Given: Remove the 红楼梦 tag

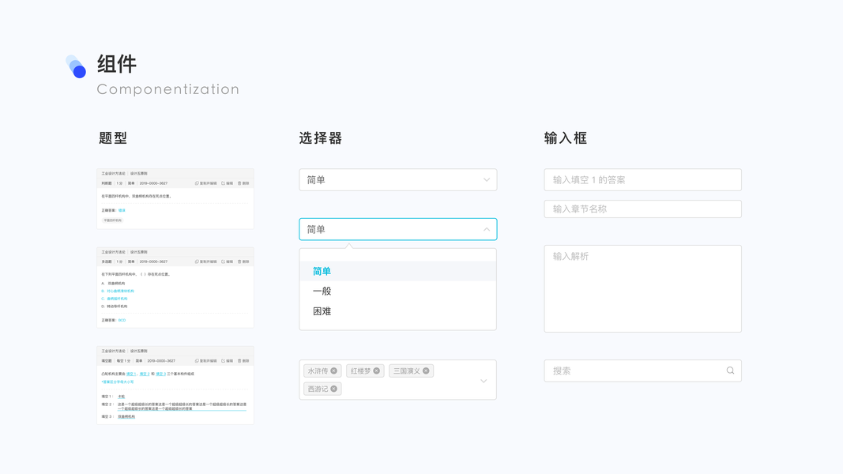Looking at the screenshot, I should pos(377,371).
